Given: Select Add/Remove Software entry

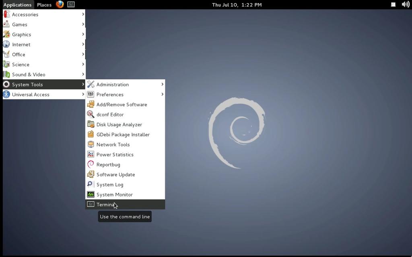Looking at the screenshot, I should [x=125, y=104].
